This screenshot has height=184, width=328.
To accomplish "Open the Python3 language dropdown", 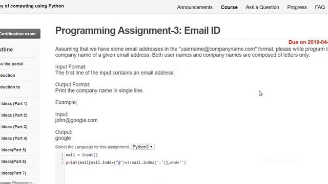I will pos(142,147).
